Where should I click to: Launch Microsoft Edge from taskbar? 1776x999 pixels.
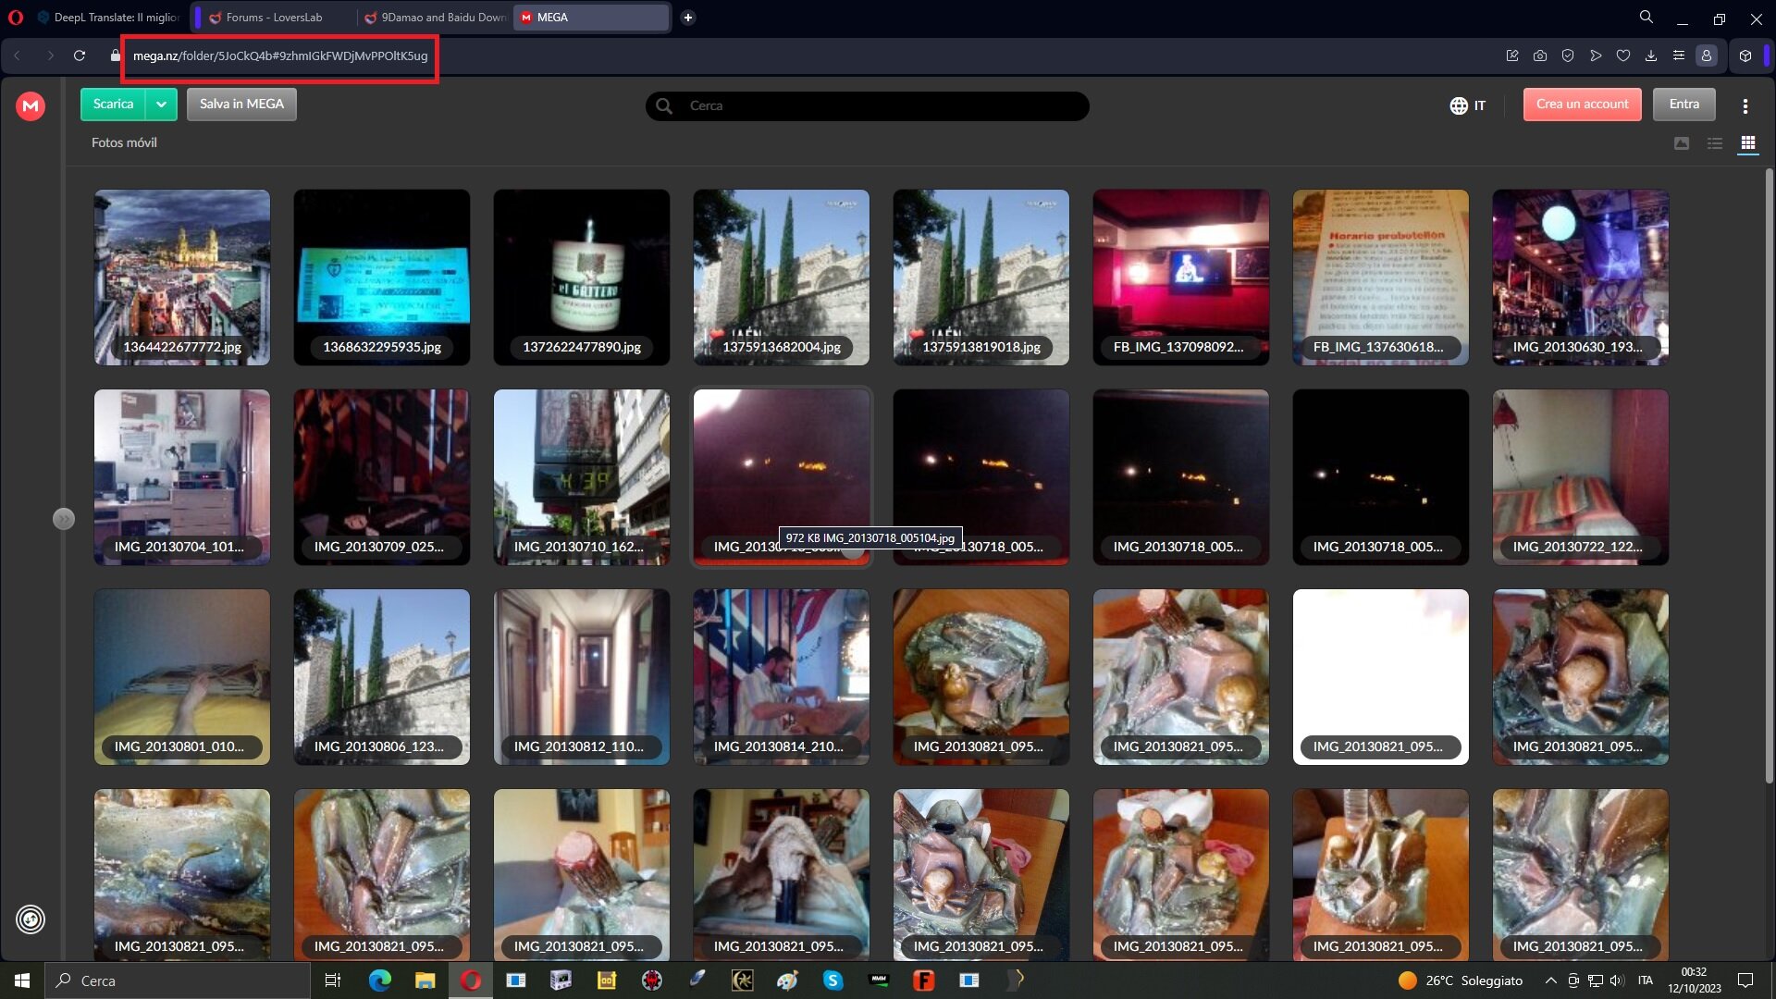[x=380, y=980]
